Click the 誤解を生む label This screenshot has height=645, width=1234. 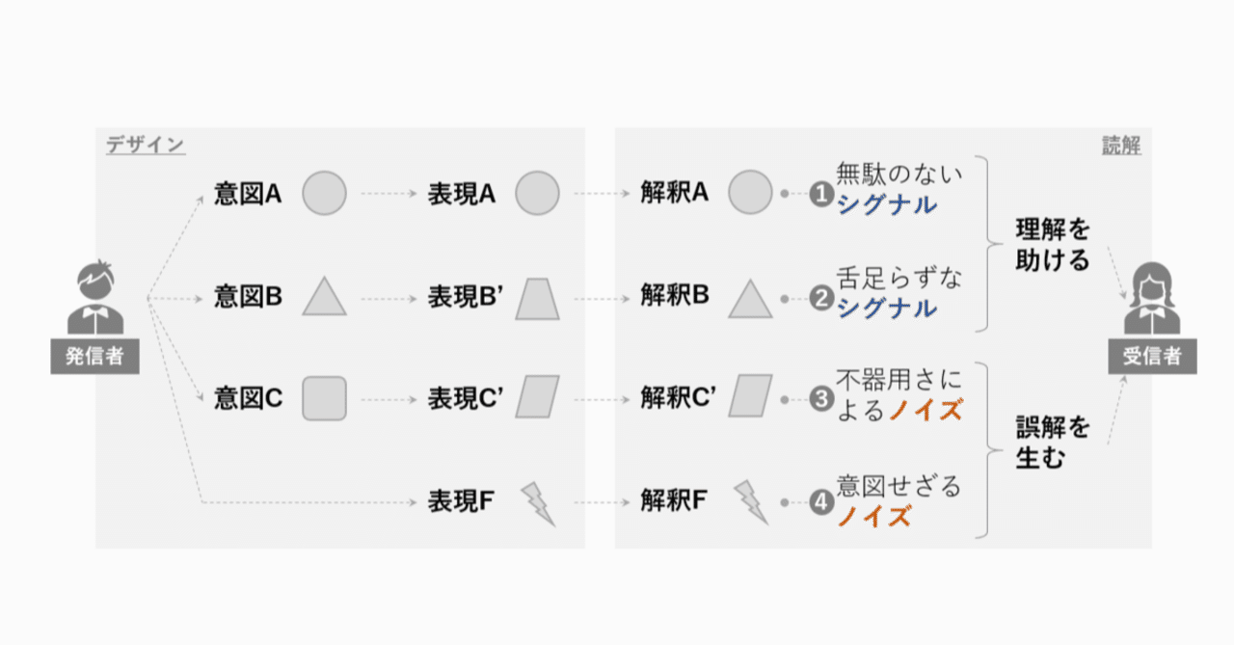click(x=1052, y=442)
